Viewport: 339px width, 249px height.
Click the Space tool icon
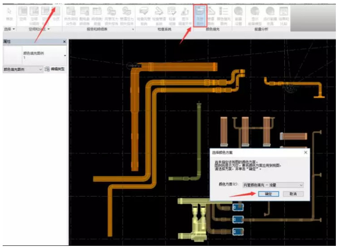[x=23, y=14]
